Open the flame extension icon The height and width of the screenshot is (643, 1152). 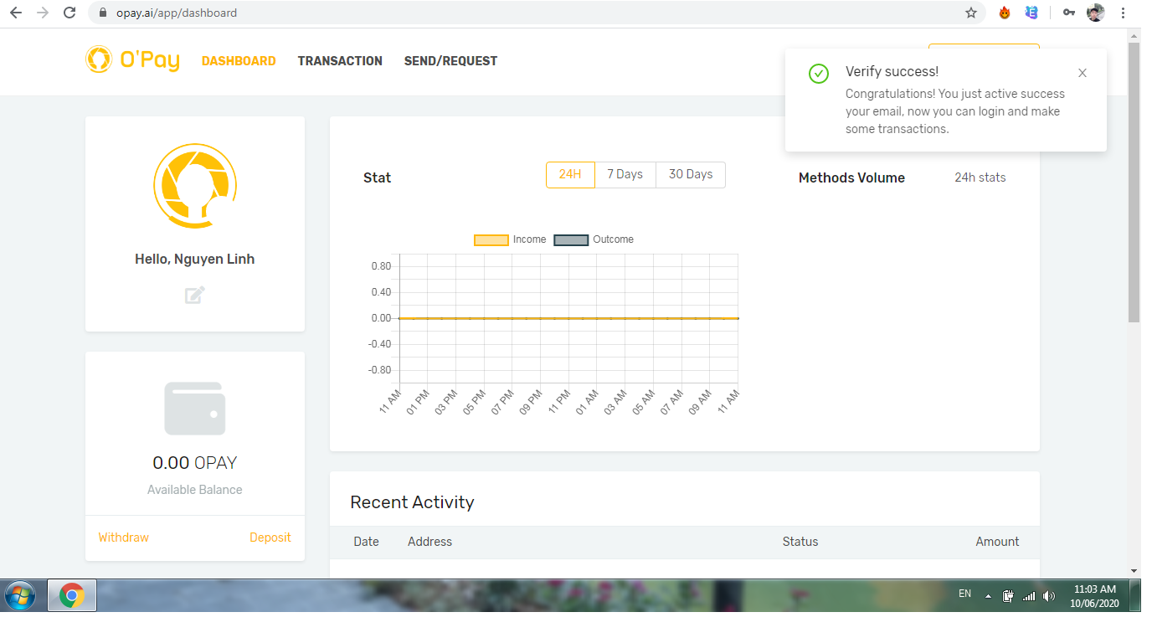[x=1005, y=13]
